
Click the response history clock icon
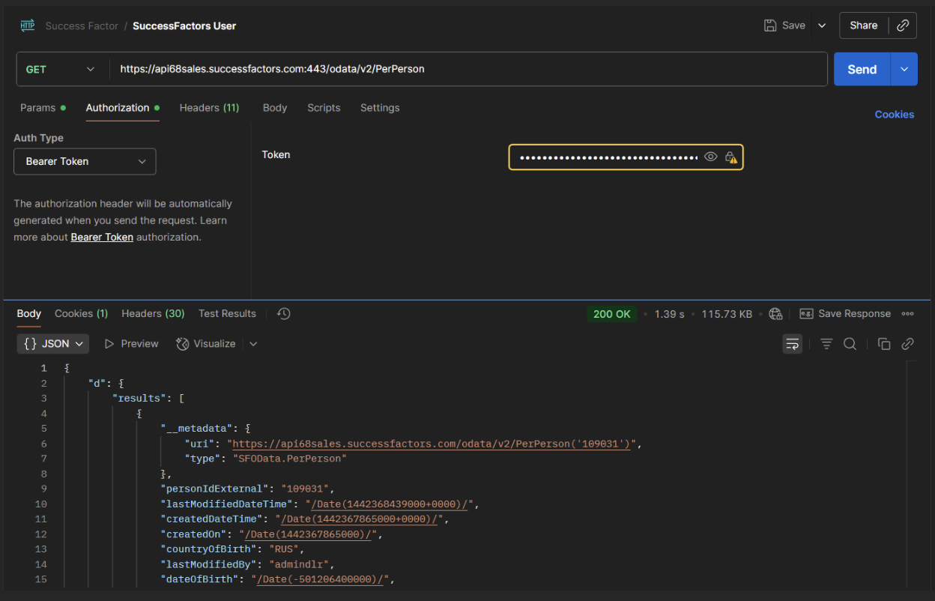[x=283, y=313]
